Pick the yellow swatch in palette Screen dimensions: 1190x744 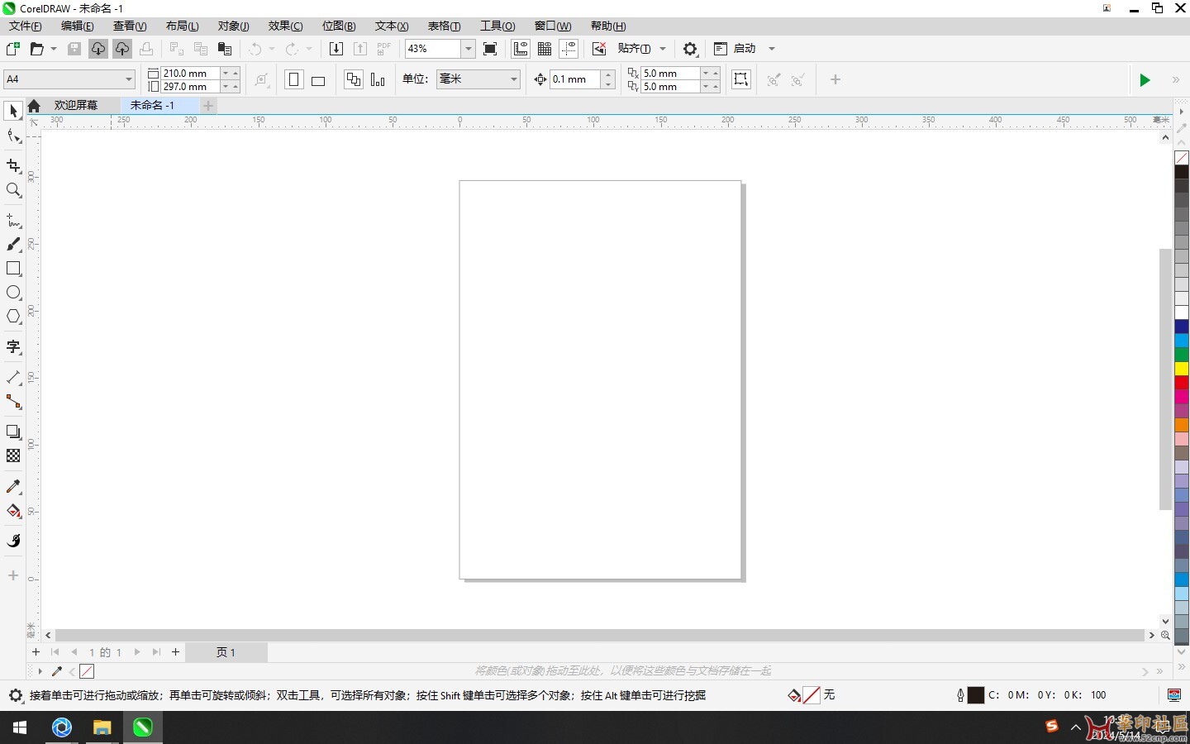pos(1182,369)
